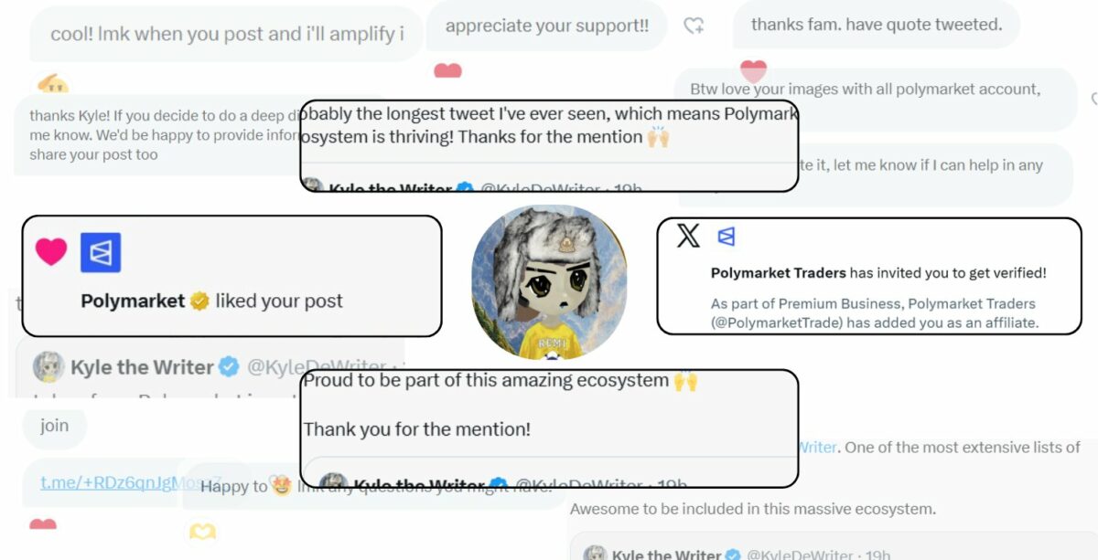Open the @KyleDeWriter handle beside Kyle the Writer
This screenshot has width=1098, height=560.
[x=318, y=367]
